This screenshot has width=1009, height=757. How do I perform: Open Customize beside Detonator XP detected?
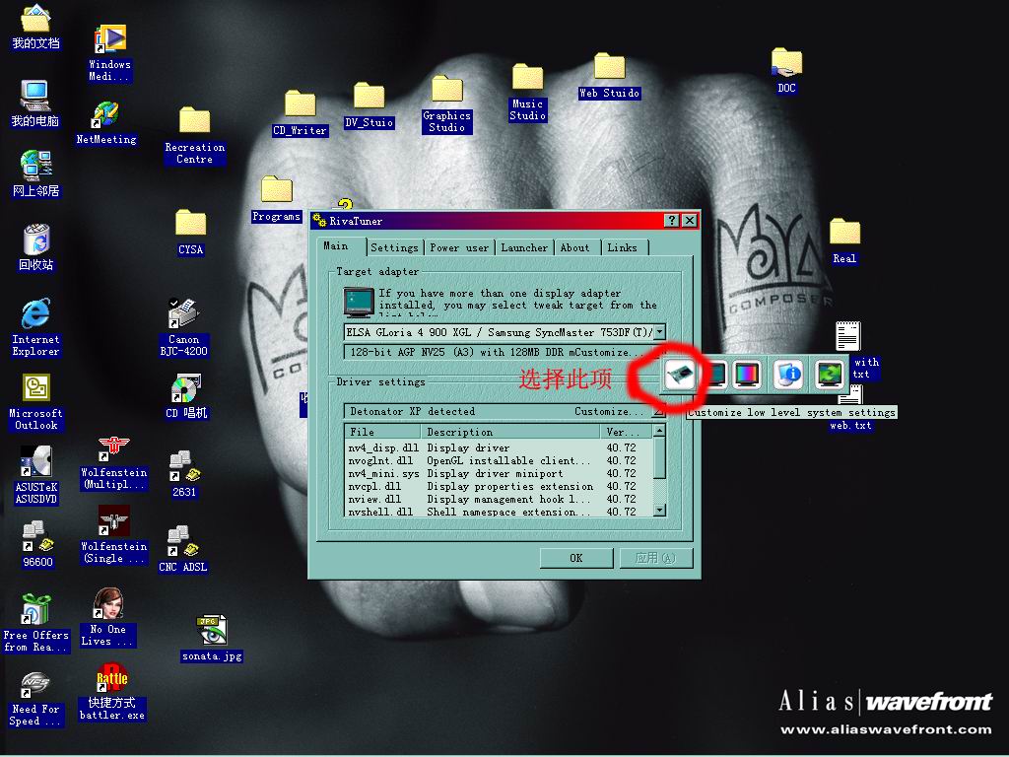607,411
